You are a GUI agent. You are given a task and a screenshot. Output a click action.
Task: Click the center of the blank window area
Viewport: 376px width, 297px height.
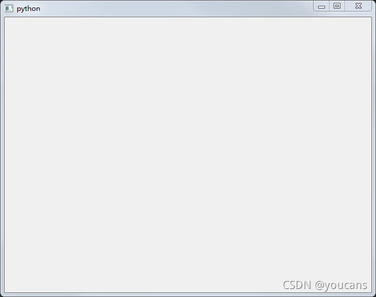[188, 155]
